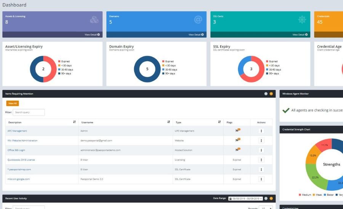Click the Domain Expiry donut chart
Screen dimensions: 343x209
[147, 69]
